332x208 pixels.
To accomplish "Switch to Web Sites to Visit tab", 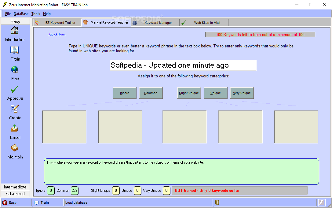I will click(x=204, y=23).
